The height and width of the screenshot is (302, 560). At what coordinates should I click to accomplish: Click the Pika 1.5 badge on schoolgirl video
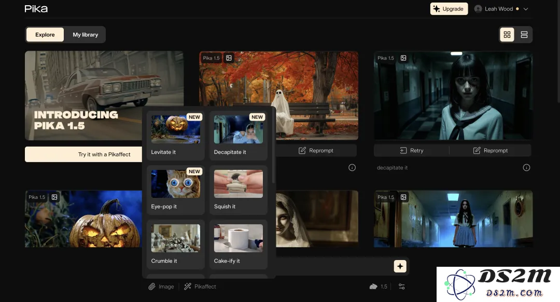pyautogui.click(x=386, y=58)
